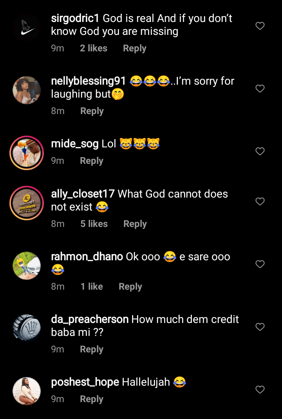Reply to nellyblessing91's comment

(x=92, y=111)
